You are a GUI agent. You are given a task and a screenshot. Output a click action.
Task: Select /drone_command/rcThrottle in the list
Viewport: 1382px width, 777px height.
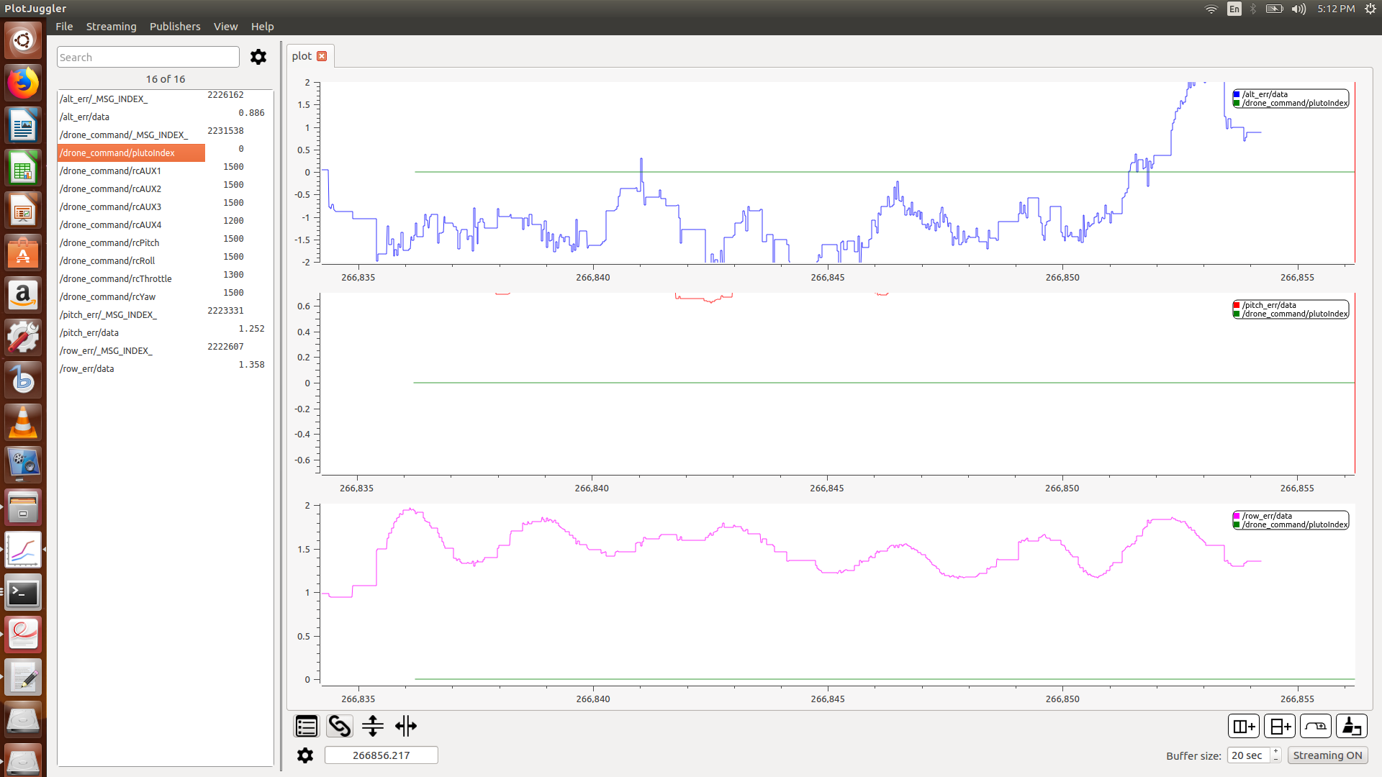(x=116, y=278)
